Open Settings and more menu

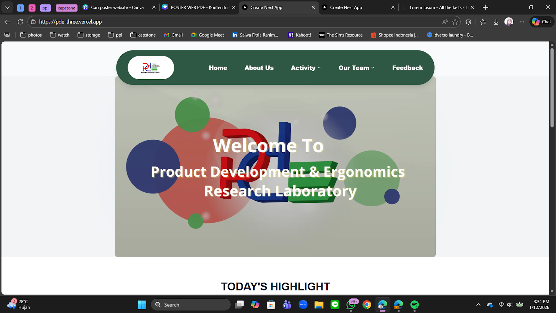522,22
